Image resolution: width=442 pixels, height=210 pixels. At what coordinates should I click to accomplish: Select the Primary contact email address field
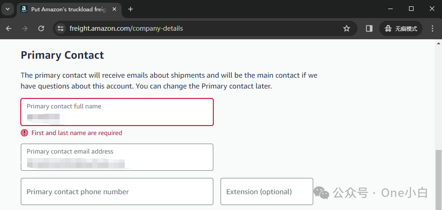coord(117,157)
